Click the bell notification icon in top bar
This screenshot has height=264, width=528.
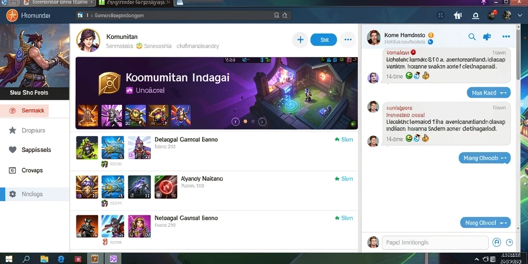[x=475, y=15]
